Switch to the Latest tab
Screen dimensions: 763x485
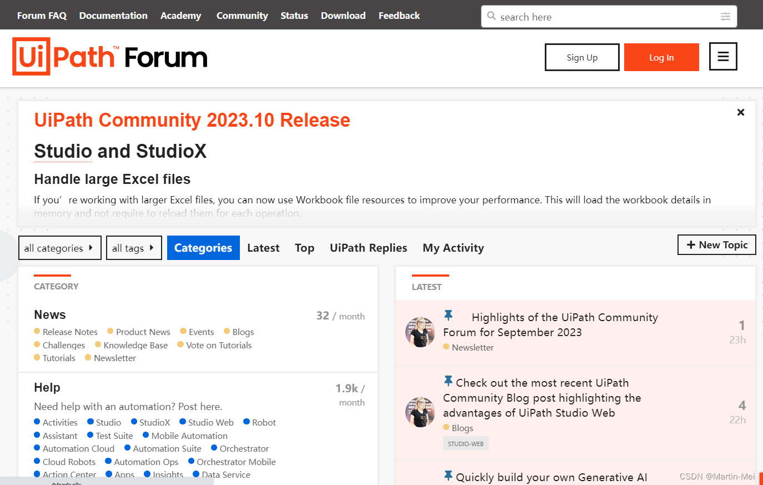point(263,248)
